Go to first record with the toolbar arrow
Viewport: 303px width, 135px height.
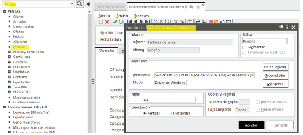coord(129,22)
